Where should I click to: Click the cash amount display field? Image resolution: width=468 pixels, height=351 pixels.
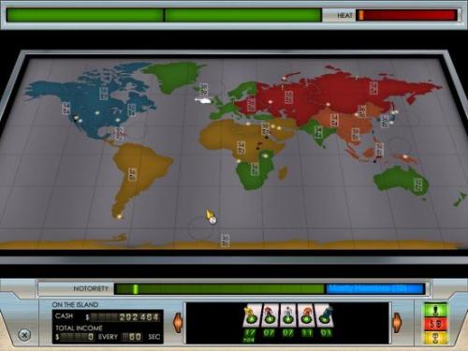(124, 317)
